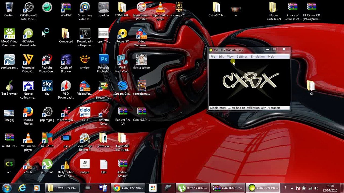Open the File menu in Cxbx
Viewport: 344px width, 193px height.
(x=213, y=57)
